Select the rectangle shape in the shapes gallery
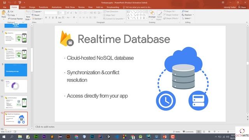This screenshot has height=140, width=249. 138,12
